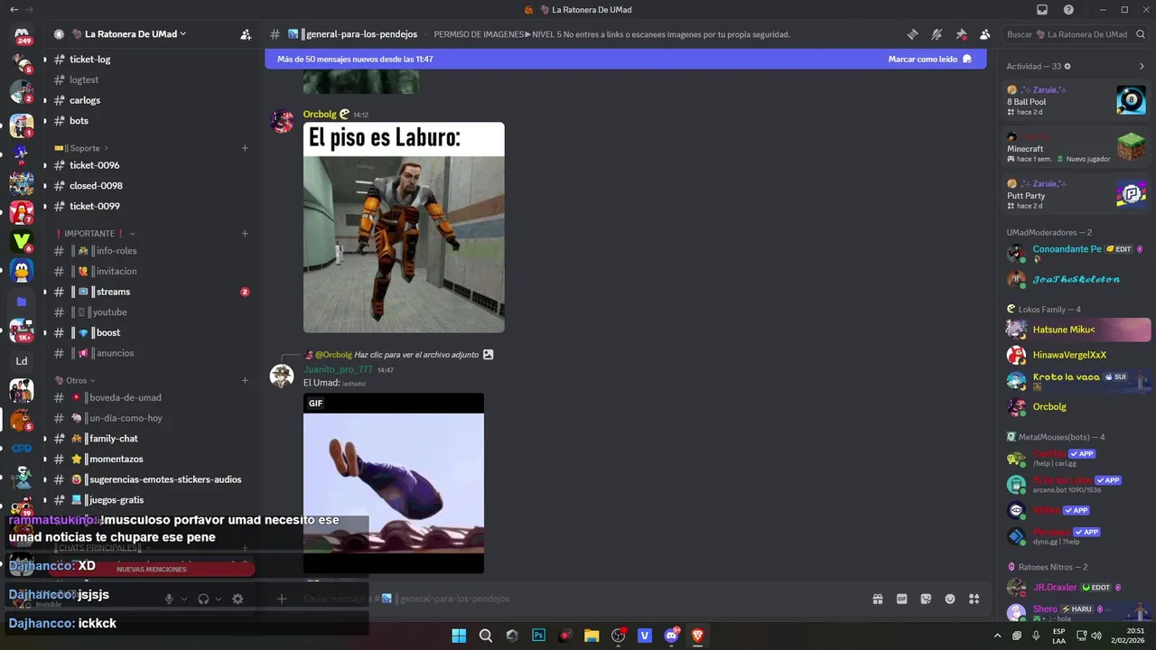Open Orcbolg username in chat message
The width and height of the screenshot is (1156, 650).
(320, 114)
